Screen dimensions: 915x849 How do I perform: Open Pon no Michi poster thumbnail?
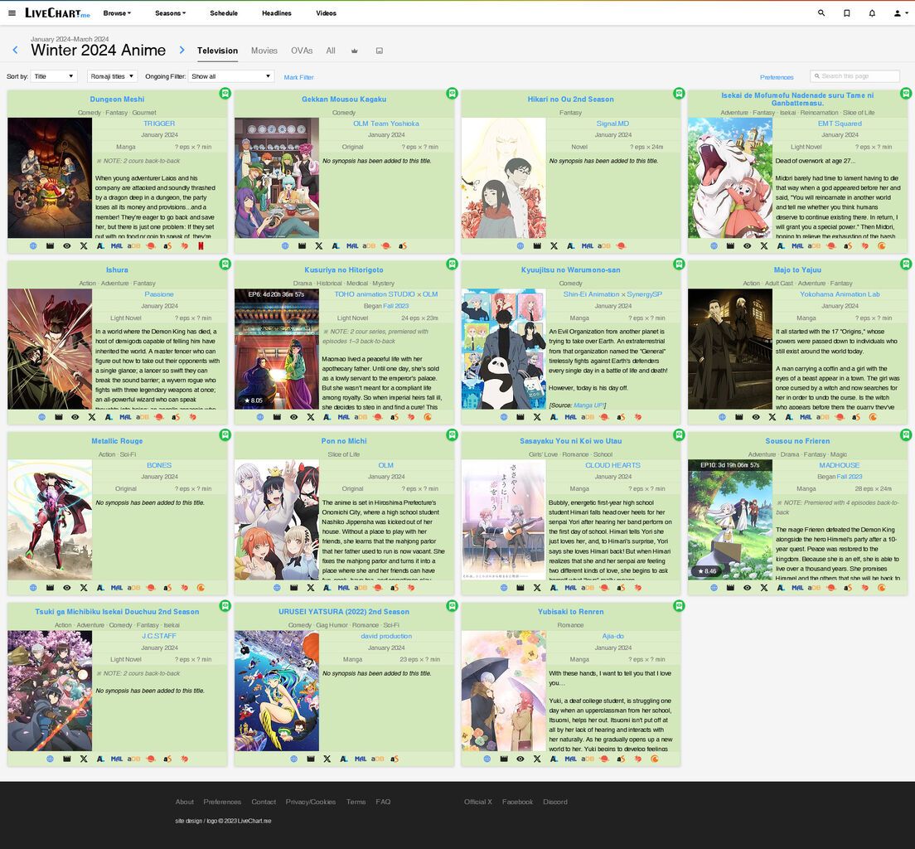click(277, 520)
